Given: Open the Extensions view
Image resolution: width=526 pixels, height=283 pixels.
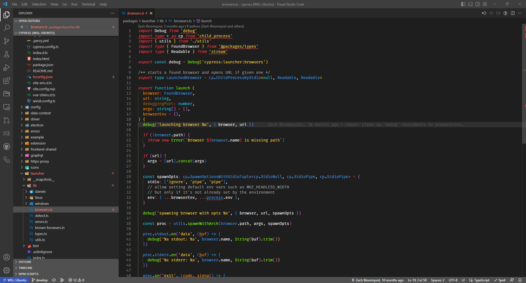Looking at the screenshot, I should point(7,81).
